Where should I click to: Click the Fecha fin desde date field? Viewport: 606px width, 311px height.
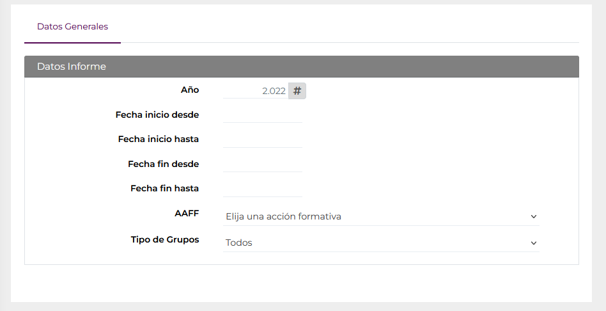tap(263, 164)
